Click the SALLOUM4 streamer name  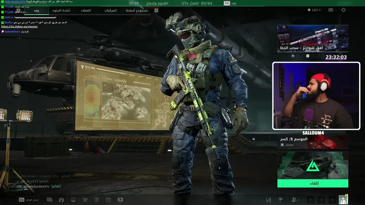(x=313, y=133)
